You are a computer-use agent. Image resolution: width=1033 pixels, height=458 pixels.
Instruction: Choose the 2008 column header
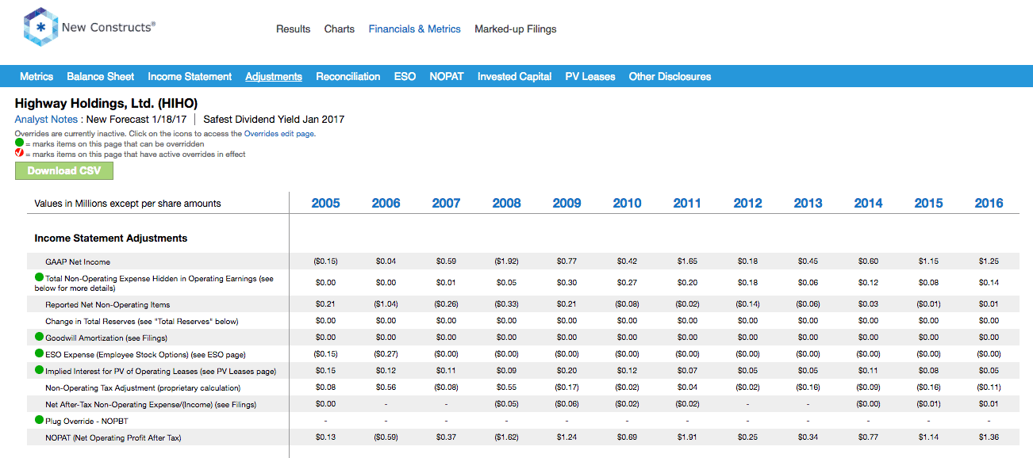point(507,204)
